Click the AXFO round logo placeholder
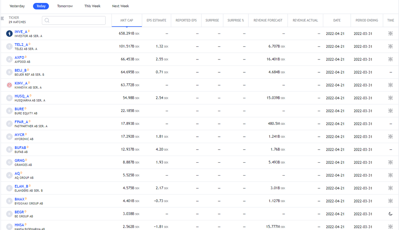 [x=10, y=59]
